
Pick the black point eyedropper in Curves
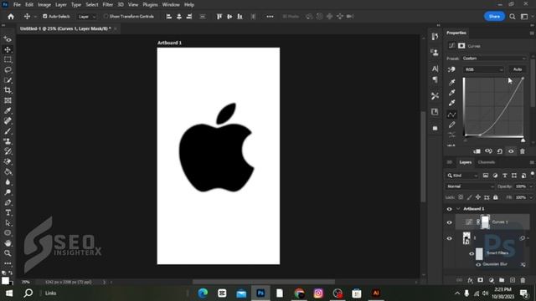pos(452,82)
